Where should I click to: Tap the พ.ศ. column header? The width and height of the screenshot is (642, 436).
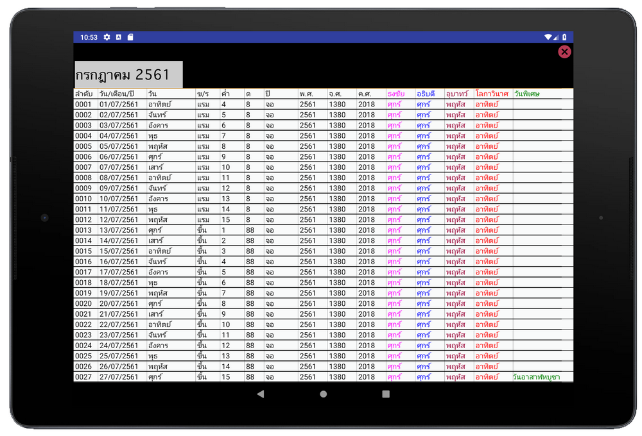coord(306,94)
